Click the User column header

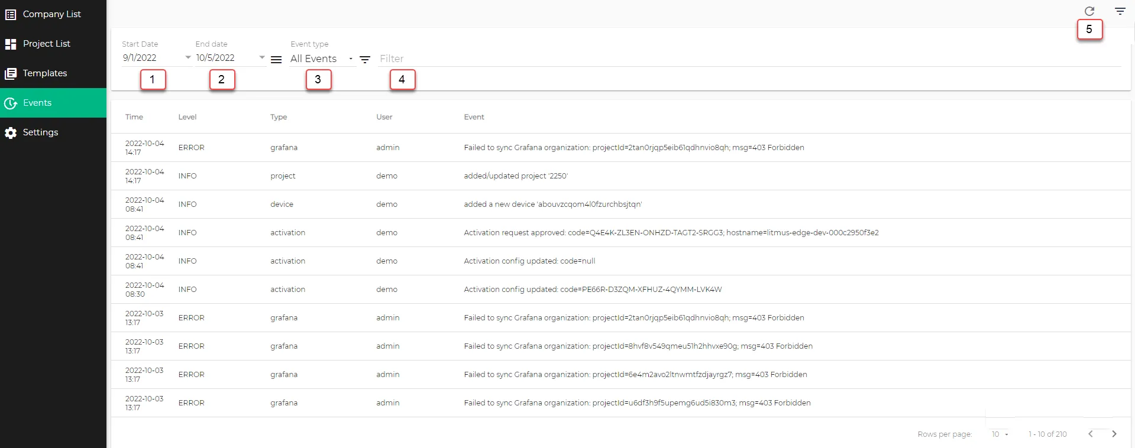[384, 117]
